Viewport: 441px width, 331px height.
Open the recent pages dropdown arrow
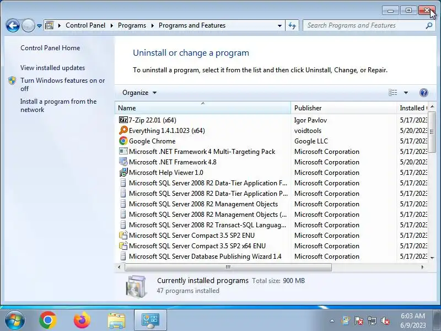tap(39, 26)
